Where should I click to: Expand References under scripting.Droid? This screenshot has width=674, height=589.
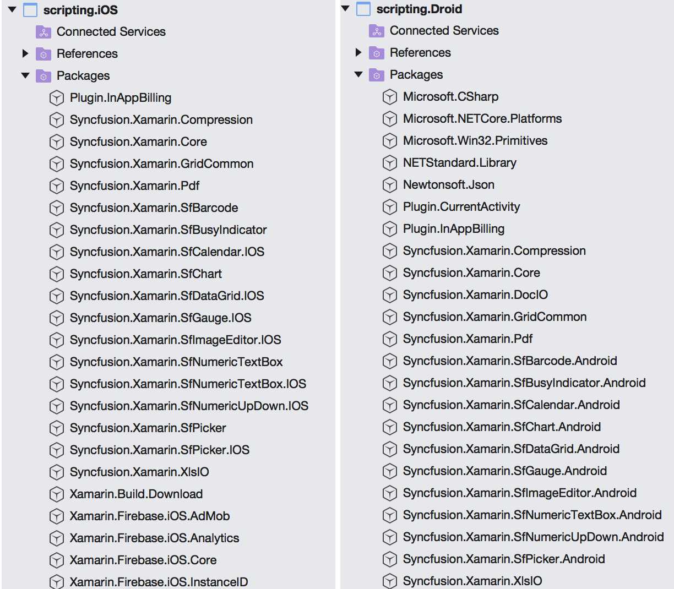click(x=358, y=52)
